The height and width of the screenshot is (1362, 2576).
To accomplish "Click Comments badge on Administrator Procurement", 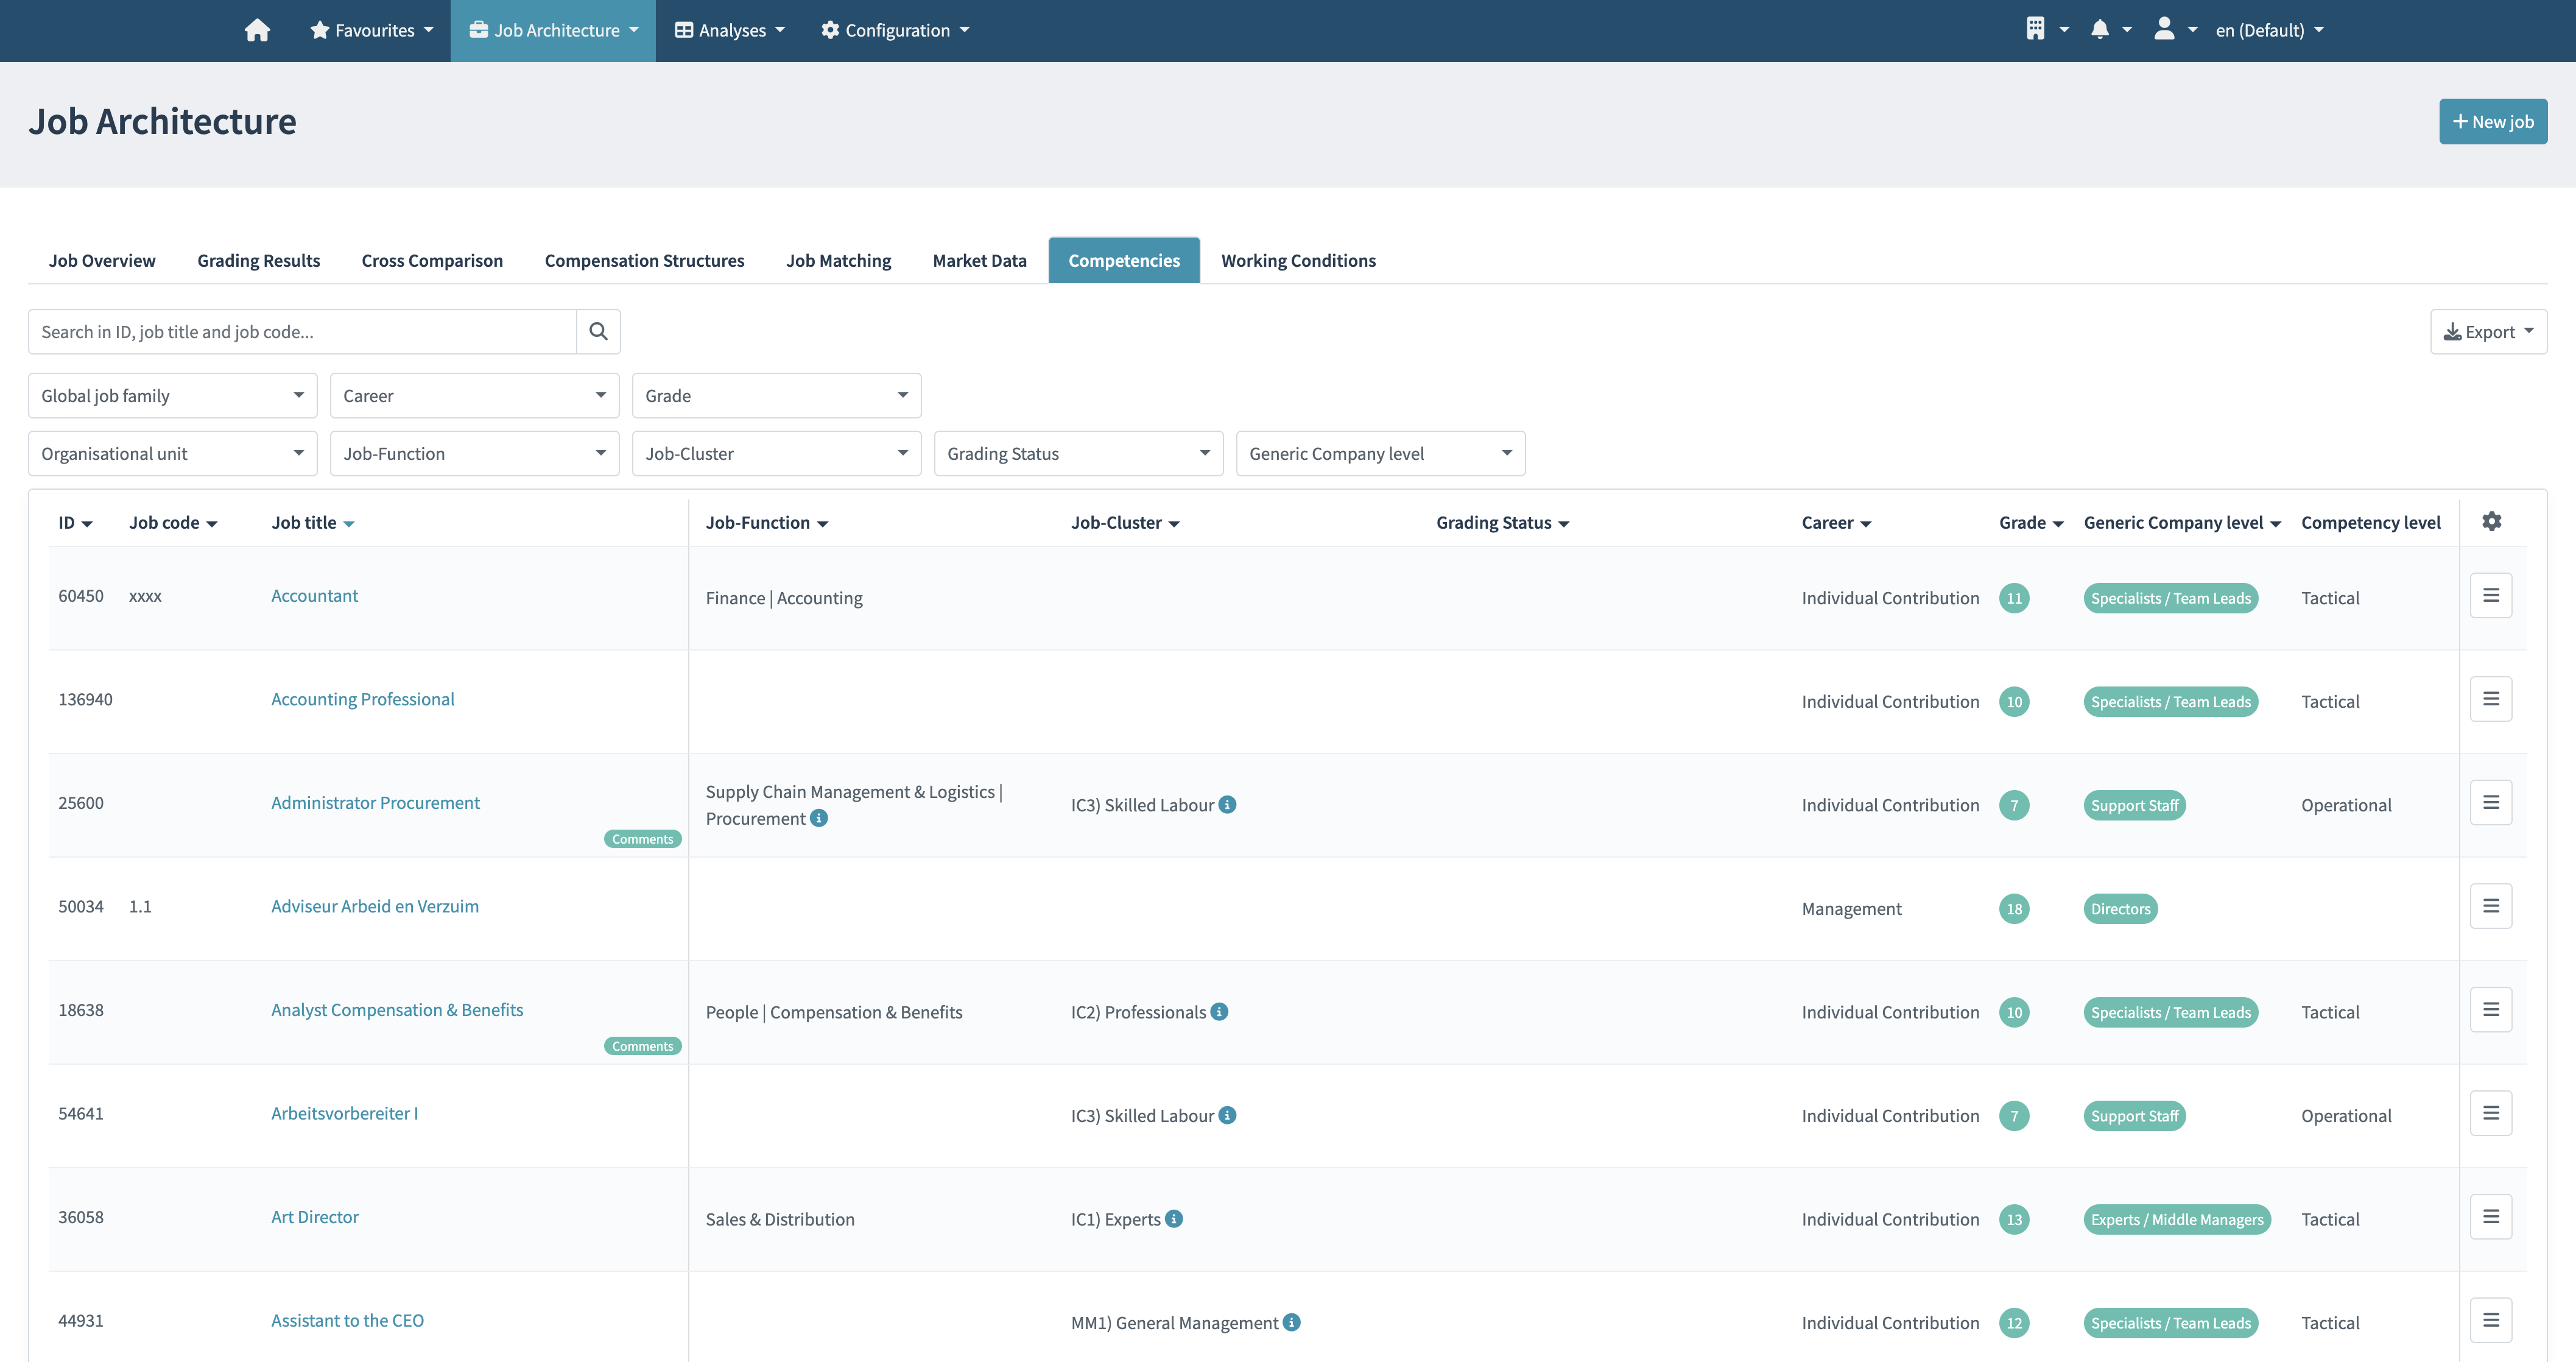I will (x=642, y=839).
